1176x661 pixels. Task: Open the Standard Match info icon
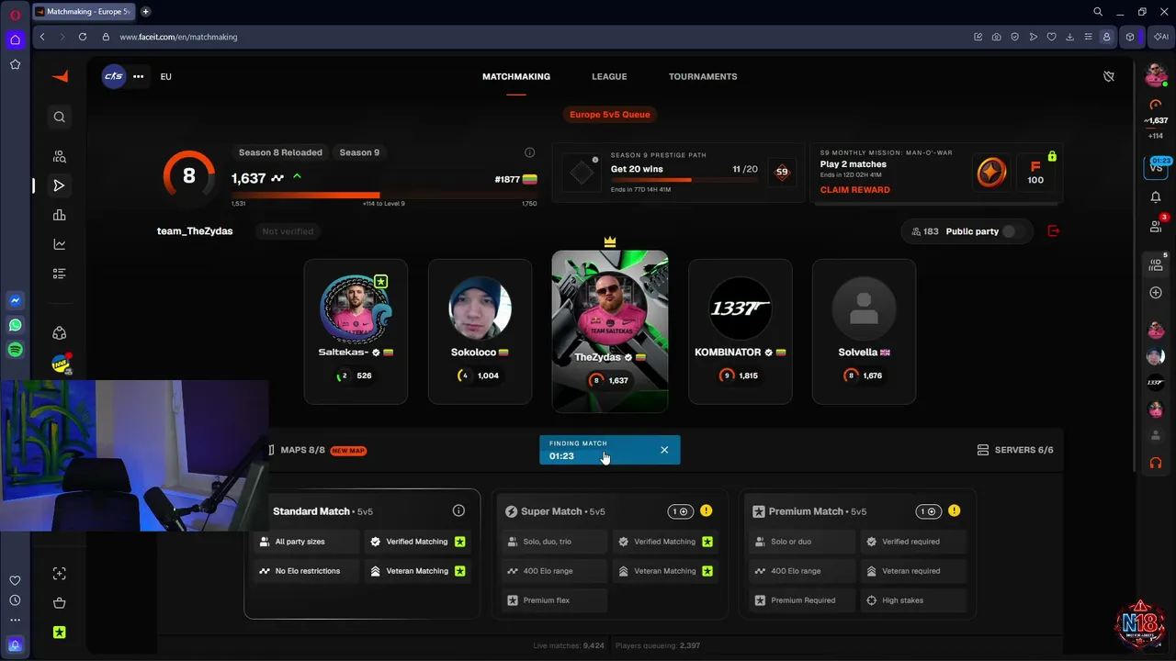[458, 510]
